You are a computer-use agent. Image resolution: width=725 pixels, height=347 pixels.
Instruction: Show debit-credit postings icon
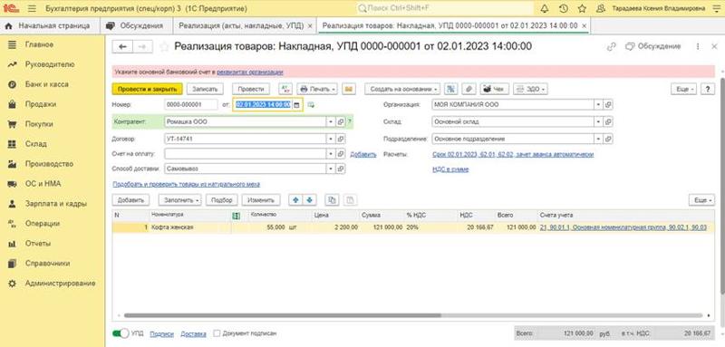pos(285,89)
